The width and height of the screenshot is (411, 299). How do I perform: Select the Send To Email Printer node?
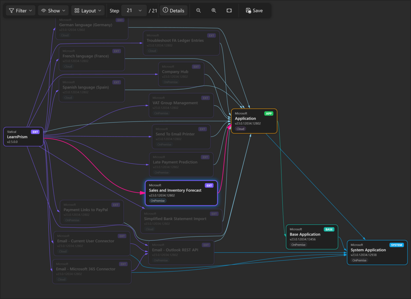(x=181, y=137)
